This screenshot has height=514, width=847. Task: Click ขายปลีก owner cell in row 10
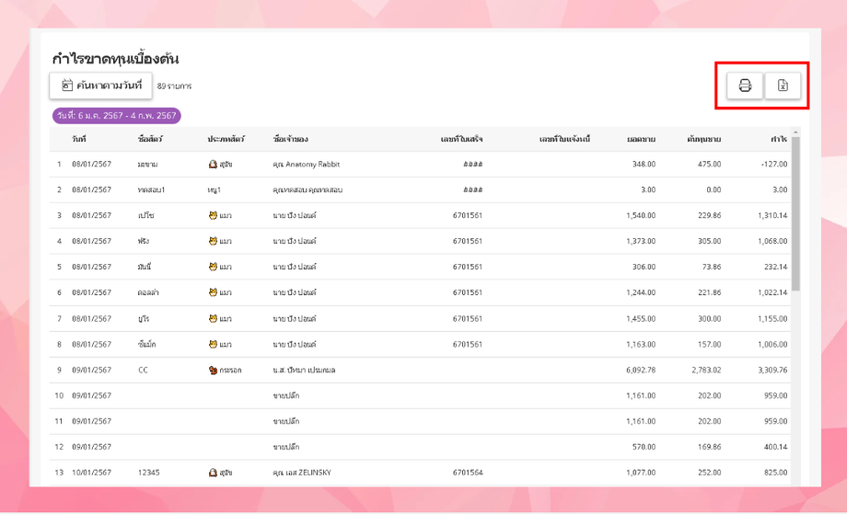pos(285,395)
